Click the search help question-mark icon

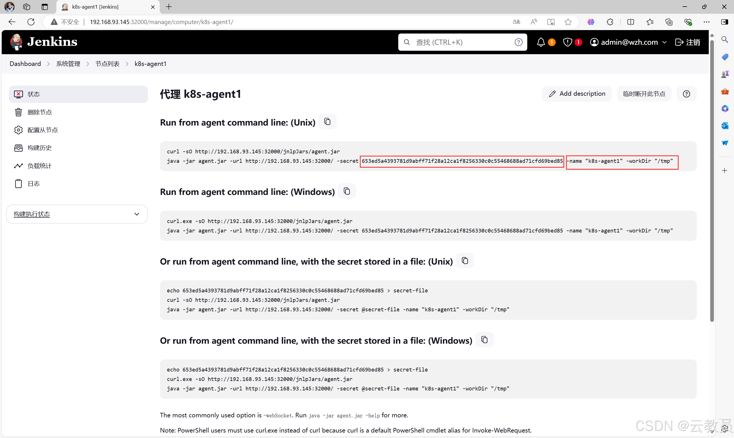coord(518,42)
